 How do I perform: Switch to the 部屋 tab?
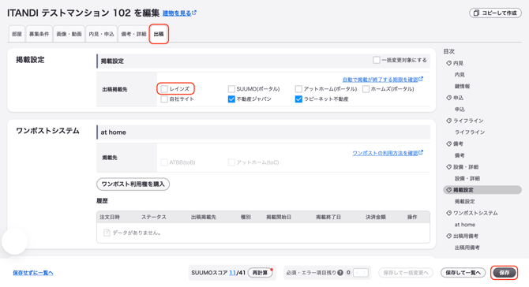click(x=17, y=34)
